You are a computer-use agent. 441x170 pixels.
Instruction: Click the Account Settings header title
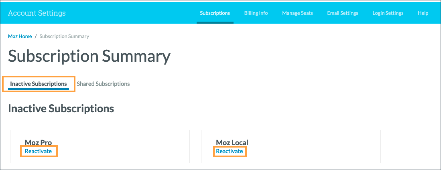pyautogui.click(x=37, y=13)
